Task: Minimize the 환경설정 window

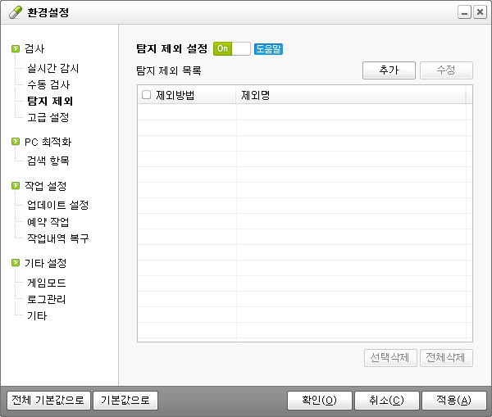Action: point(464,14)
